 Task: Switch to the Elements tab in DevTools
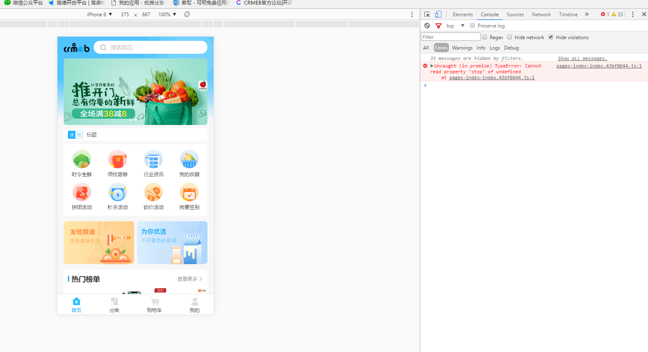point(463,15)
